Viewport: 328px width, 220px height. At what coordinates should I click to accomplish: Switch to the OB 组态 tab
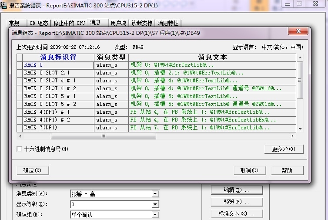pos(39,23)
